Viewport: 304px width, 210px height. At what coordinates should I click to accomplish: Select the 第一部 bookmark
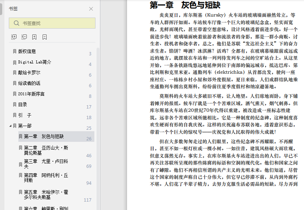(25, 126)
